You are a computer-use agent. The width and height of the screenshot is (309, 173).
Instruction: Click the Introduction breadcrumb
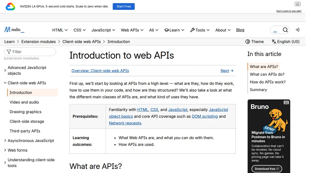pos(119,42)
